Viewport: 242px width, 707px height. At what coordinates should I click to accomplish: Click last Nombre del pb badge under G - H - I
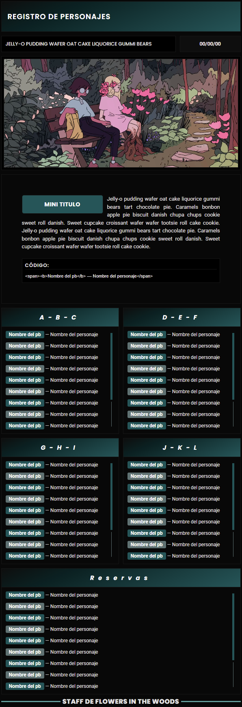25,556
